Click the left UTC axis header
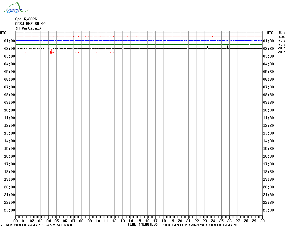Viewport: 287px width, 229px height. [3, 33]
